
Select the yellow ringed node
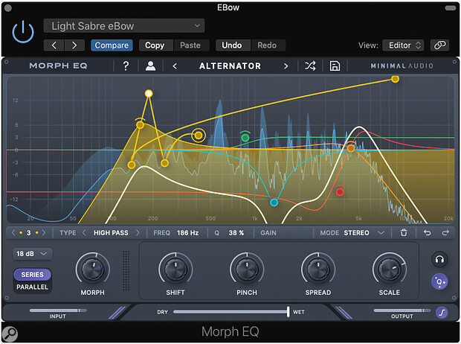coord(199,136)
